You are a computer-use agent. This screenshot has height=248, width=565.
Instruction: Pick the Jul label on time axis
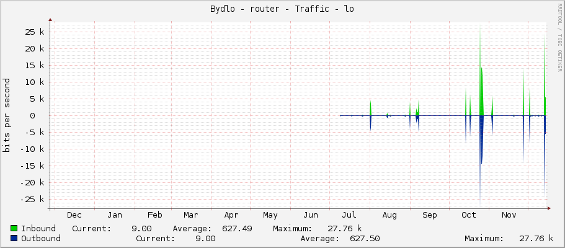349,215
